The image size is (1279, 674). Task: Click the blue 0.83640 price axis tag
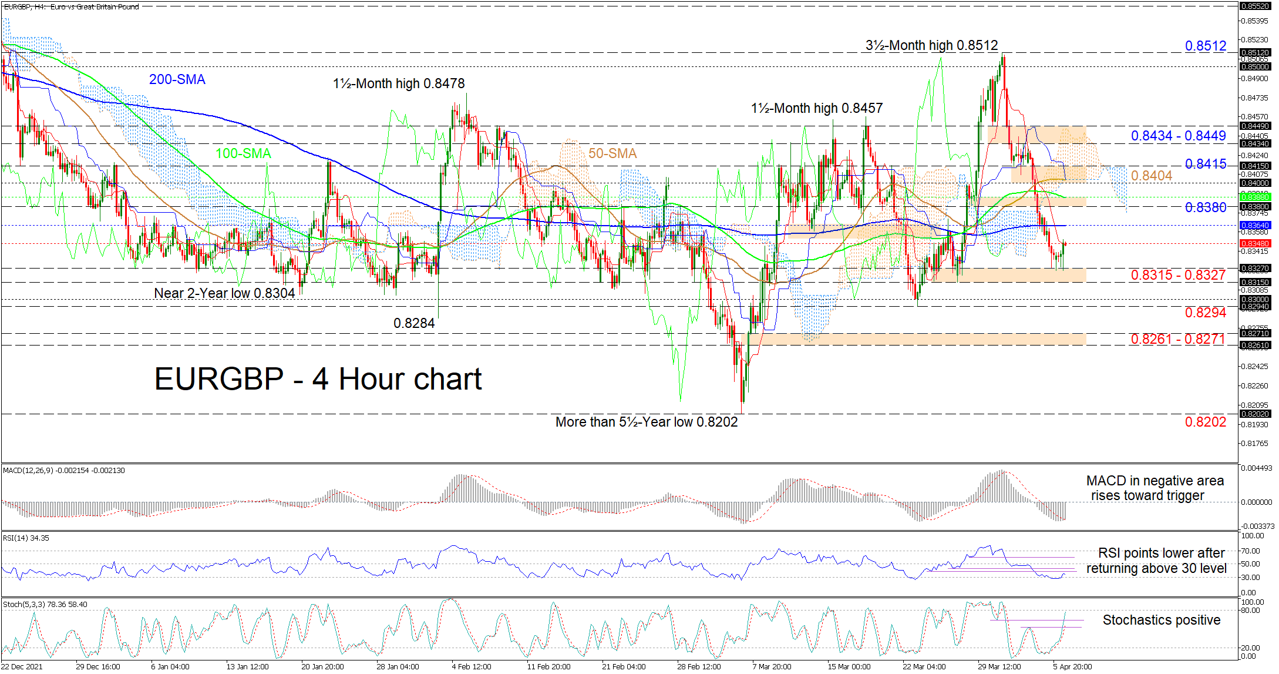(x=1254, y=225)
